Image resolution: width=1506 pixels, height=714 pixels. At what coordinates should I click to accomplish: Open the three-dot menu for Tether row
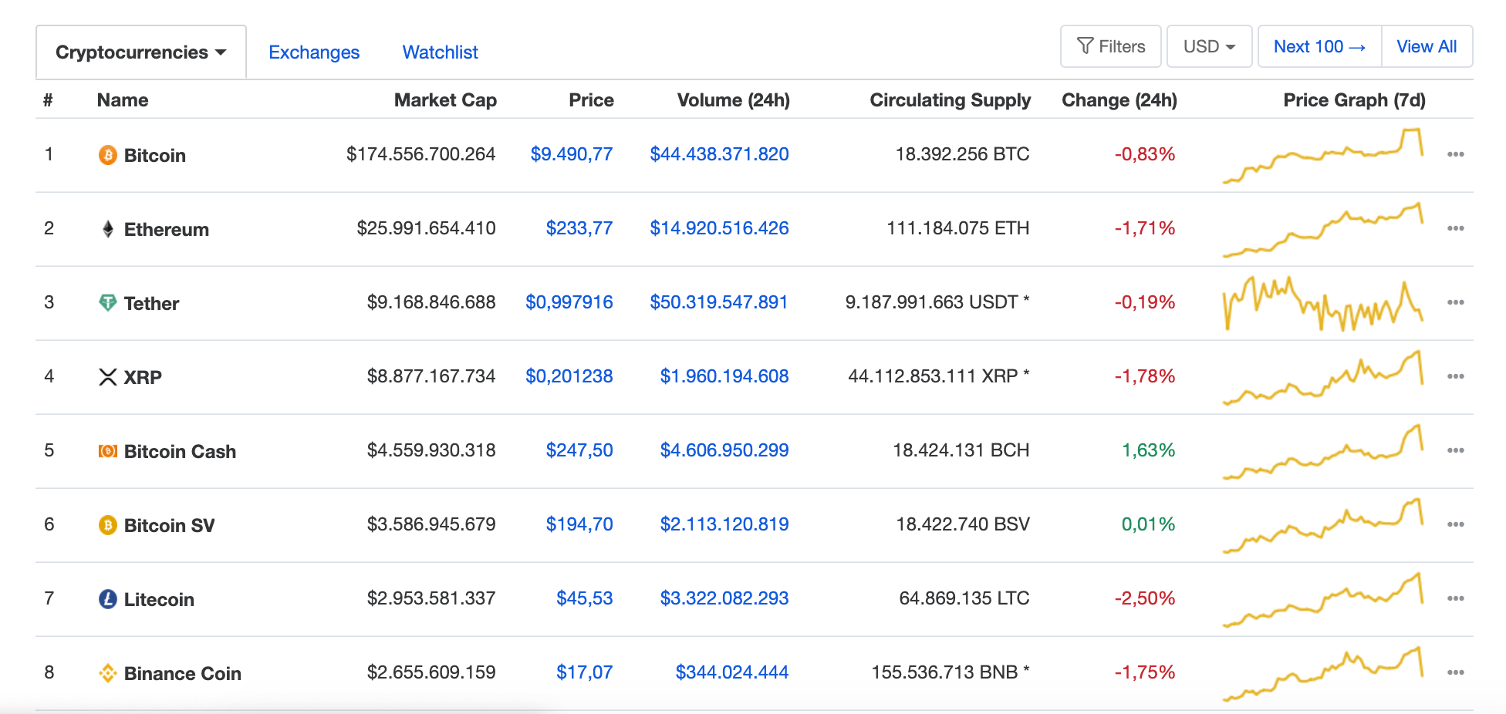(x=1455, y=302)
